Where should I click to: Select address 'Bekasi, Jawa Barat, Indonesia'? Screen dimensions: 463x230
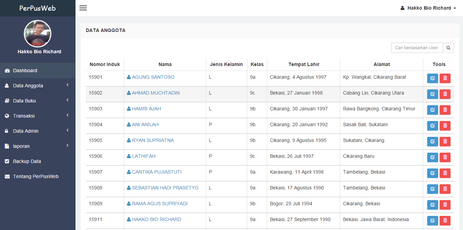click(x=376, y=219)
